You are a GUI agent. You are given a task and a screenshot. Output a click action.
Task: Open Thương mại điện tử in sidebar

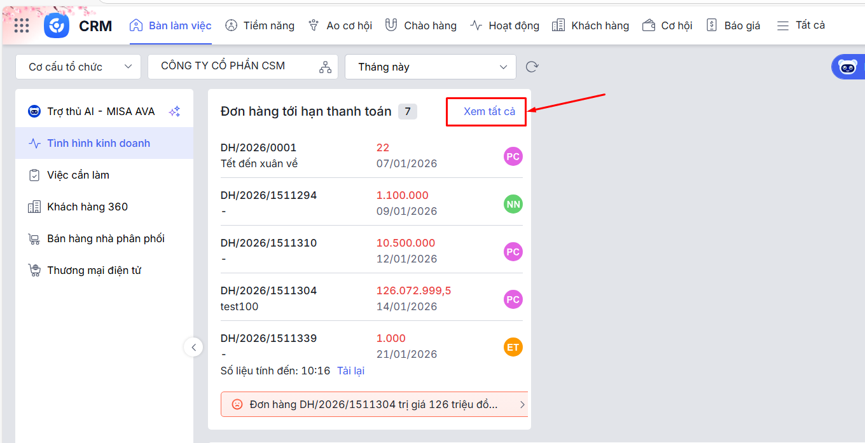pyautogui.click(x=104, y=270)
